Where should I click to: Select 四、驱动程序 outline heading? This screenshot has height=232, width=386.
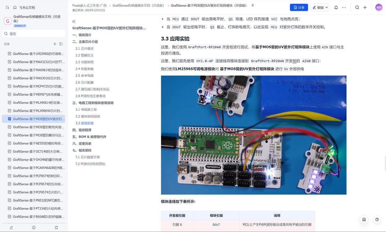click(x=82, y=130)
